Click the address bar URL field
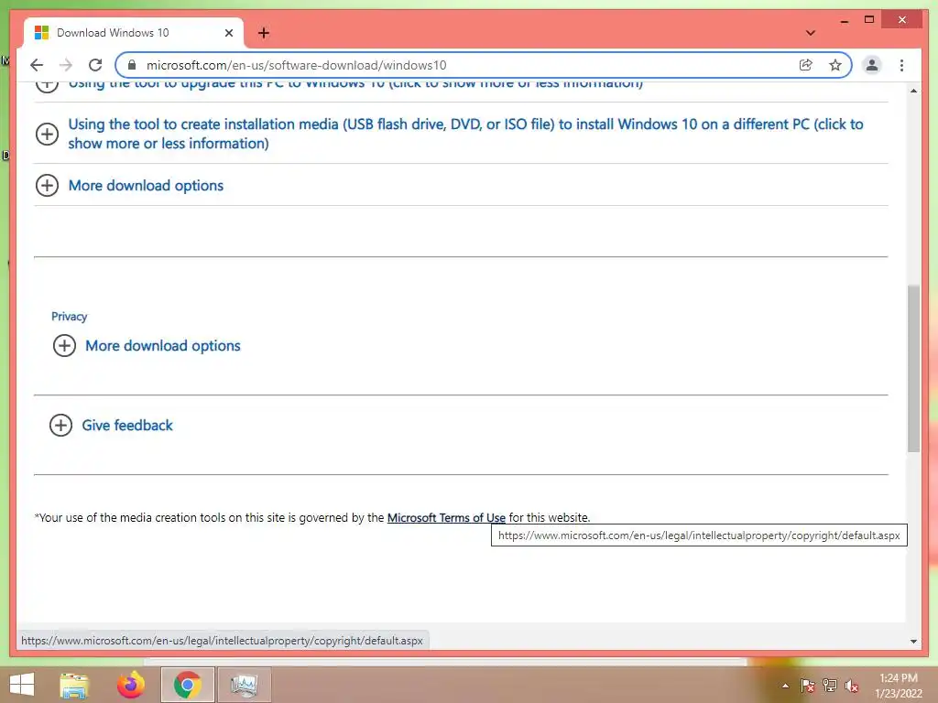 click(466, 65)
